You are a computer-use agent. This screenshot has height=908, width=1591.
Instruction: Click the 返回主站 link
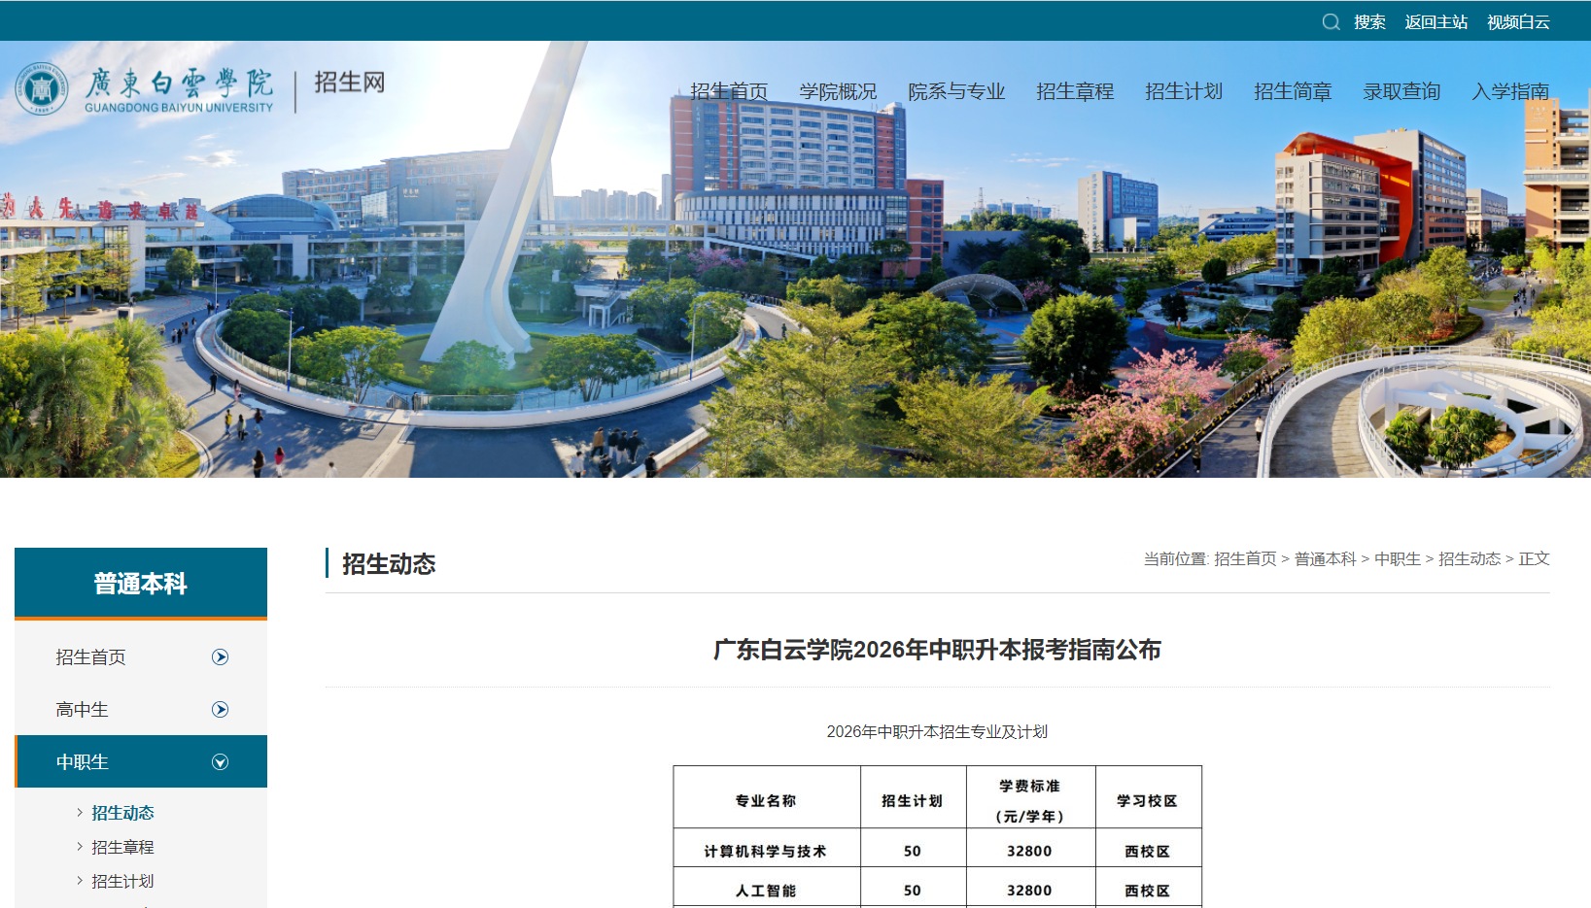(1435, 21)
